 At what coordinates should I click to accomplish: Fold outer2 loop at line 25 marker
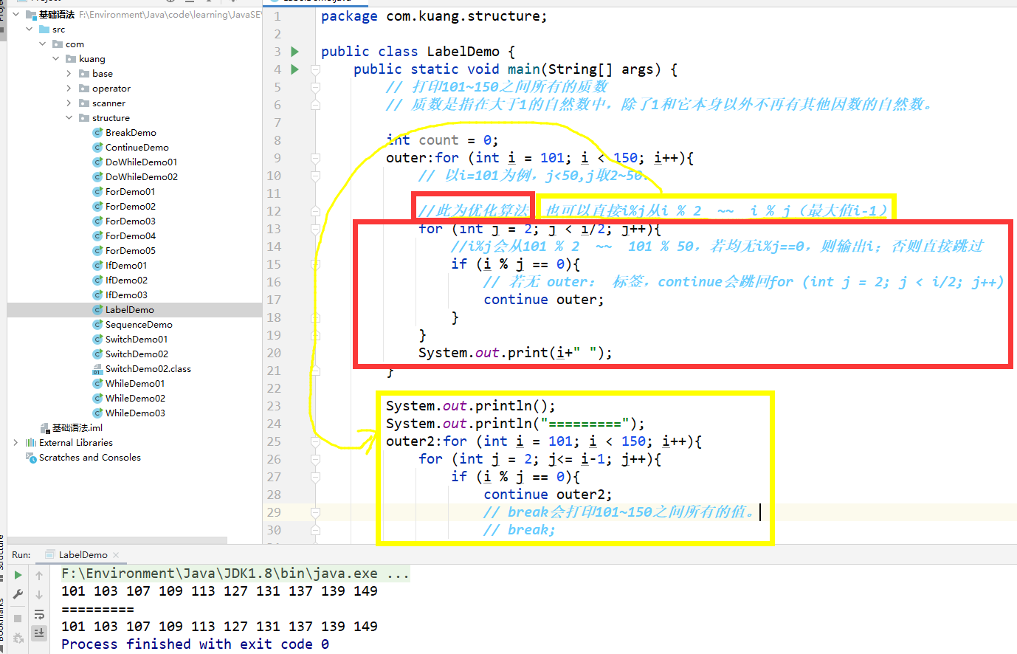click(x=315, y=441)
